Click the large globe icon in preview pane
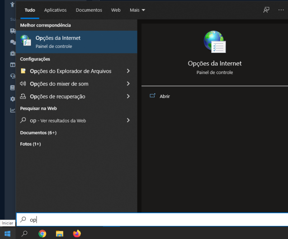This screenshot has width=288, height=239. coord(214,42)
